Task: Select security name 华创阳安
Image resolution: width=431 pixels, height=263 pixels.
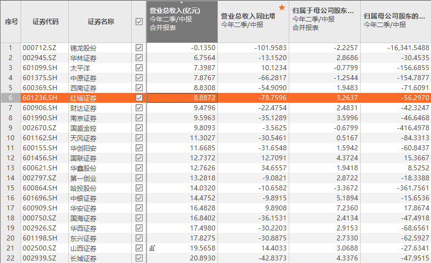Action: (x=83, y=148)
